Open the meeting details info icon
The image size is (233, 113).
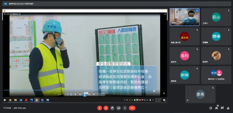tap(211, 108)
